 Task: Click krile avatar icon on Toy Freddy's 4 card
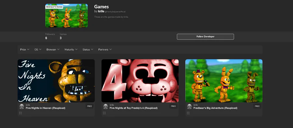coord(105,106)
